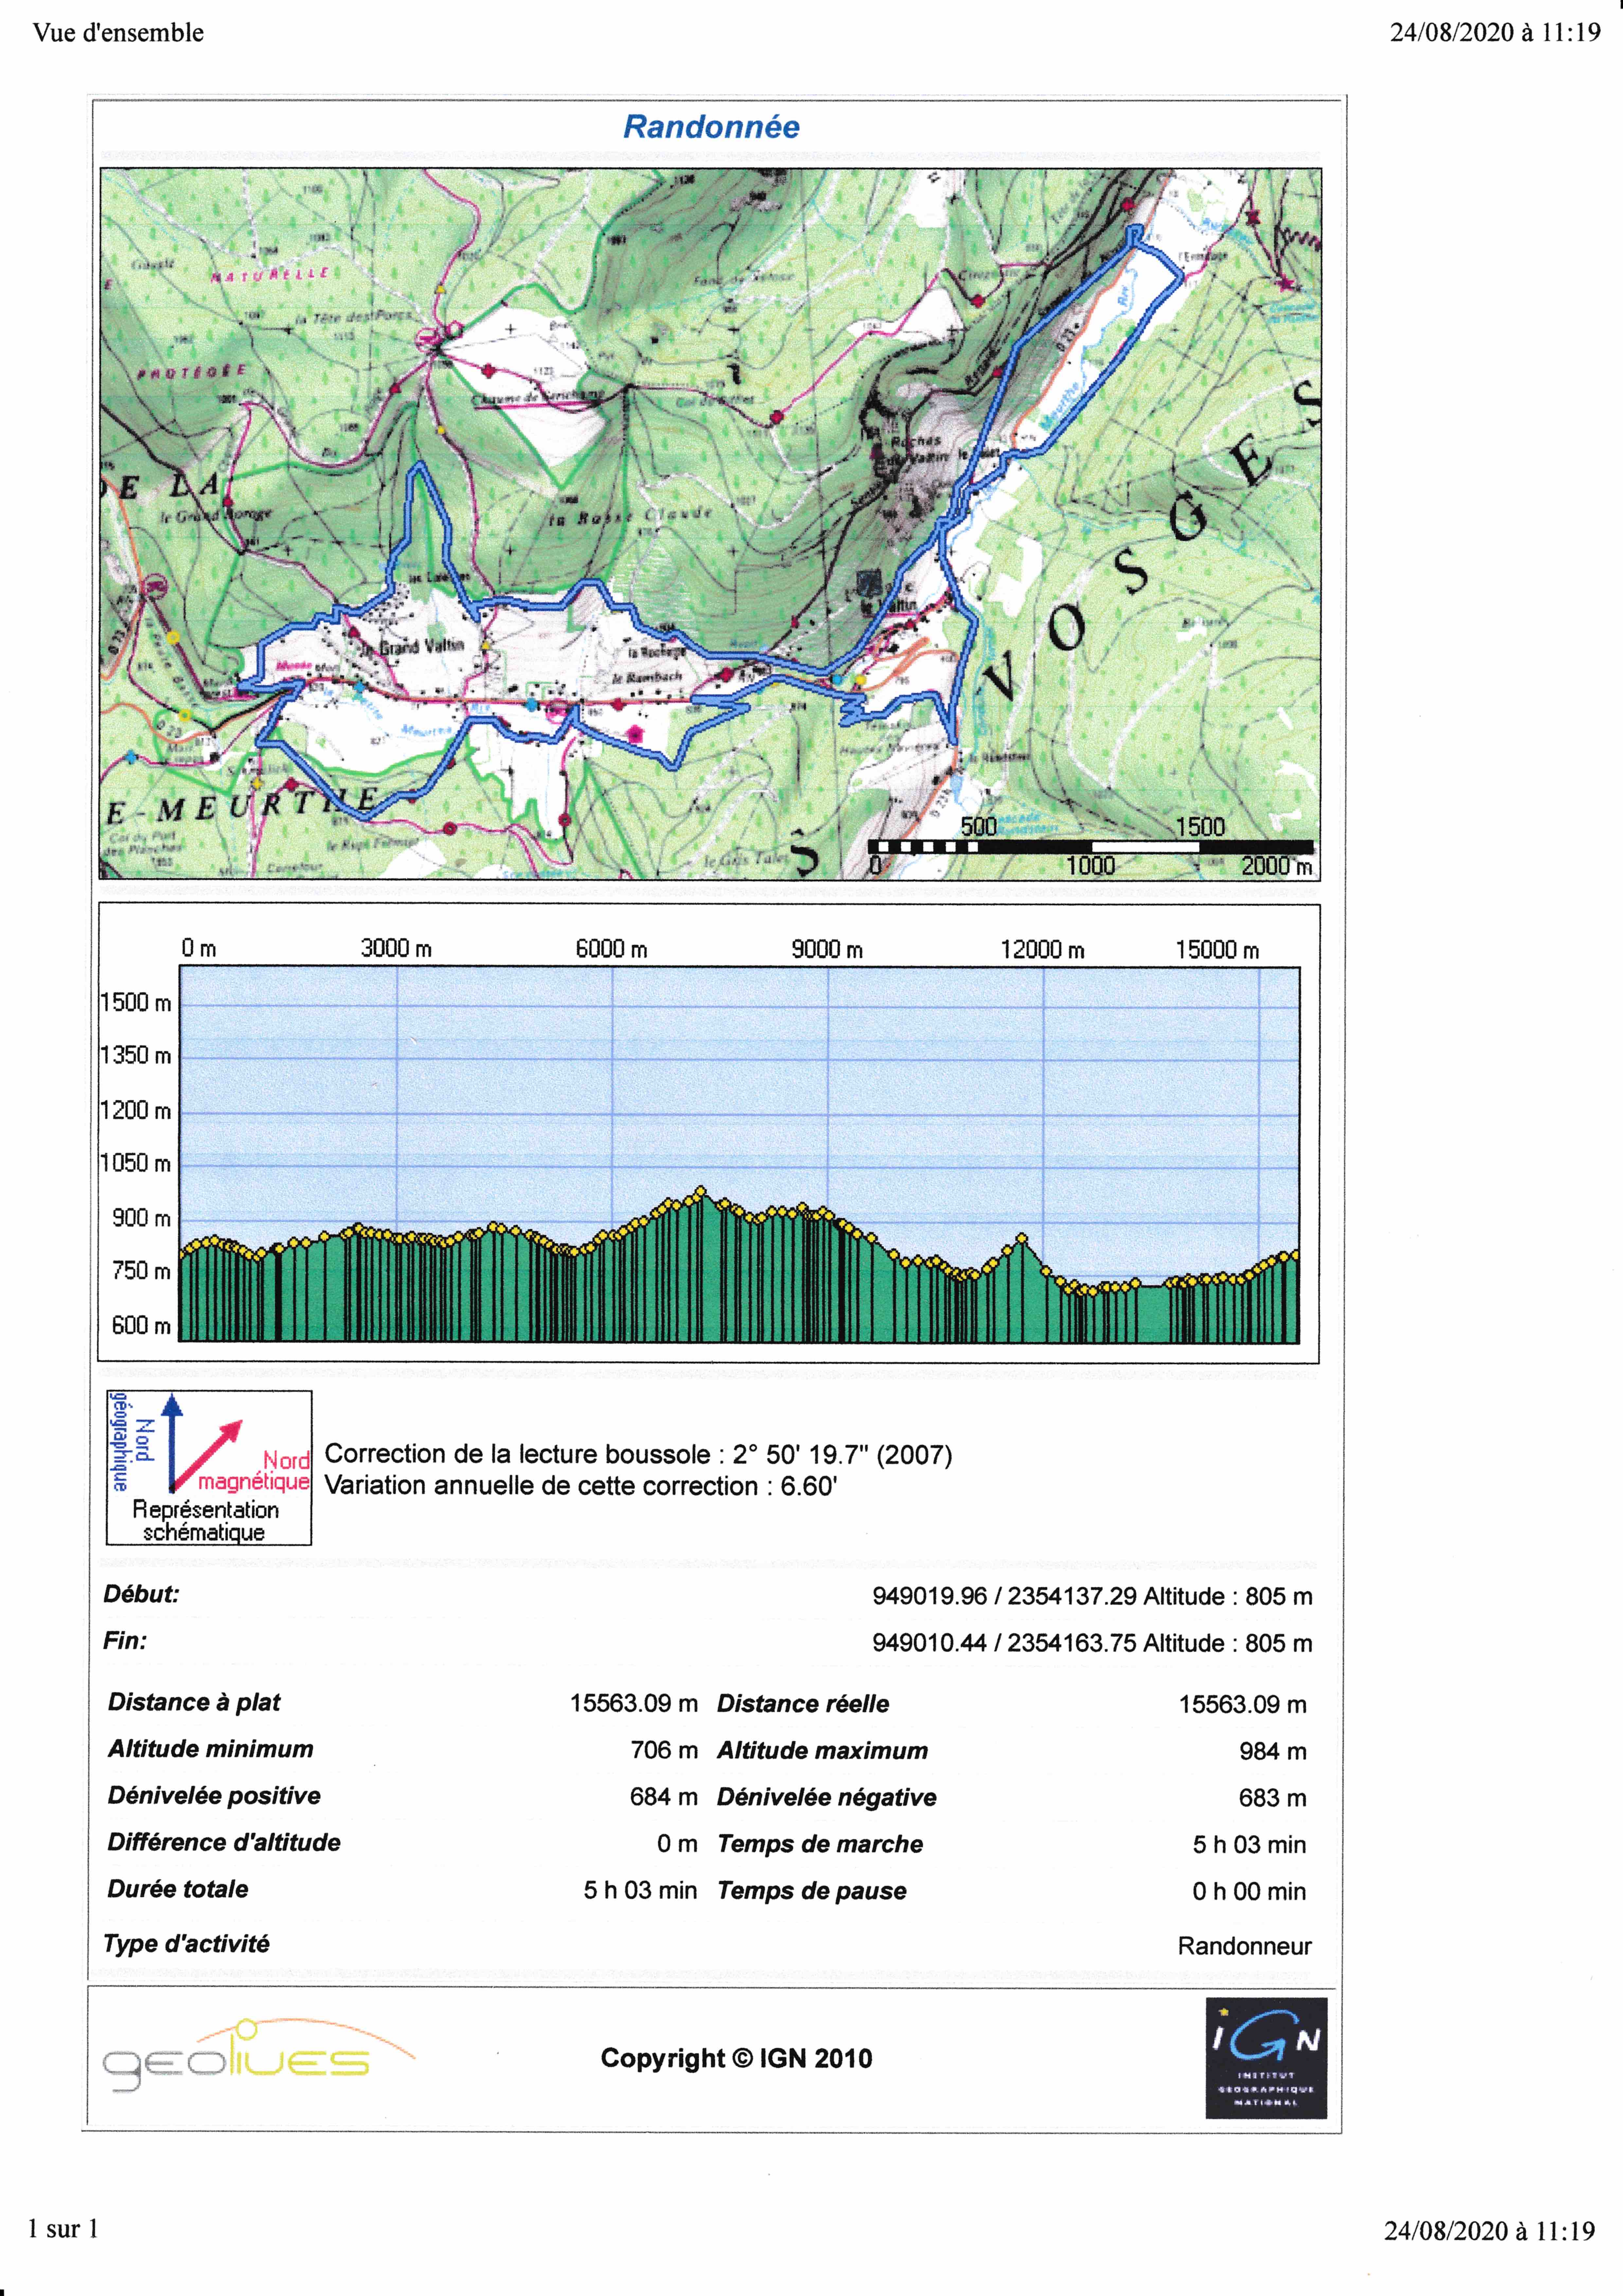Click the Copyright © IGN 2010 text
The width and height of the screenshot is (1623, 2296).
point(736,2058)
